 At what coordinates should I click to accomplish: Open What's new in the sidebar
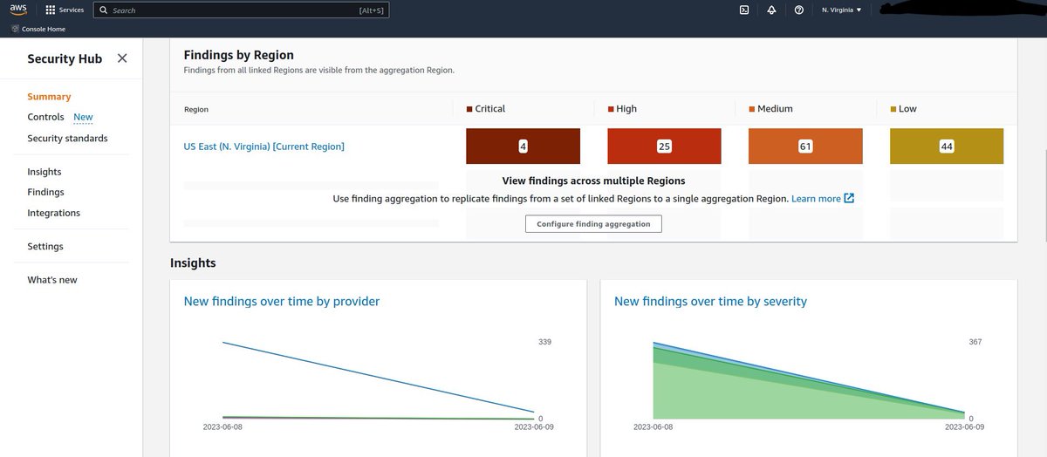tap(52, 280)
